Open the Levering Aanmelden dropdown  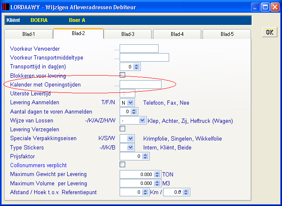tap(130, 103)
